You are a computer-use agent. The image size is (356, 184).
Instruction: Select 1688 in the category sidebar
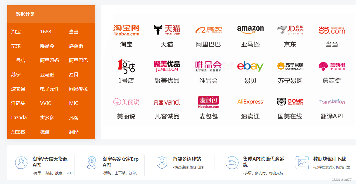46,32
